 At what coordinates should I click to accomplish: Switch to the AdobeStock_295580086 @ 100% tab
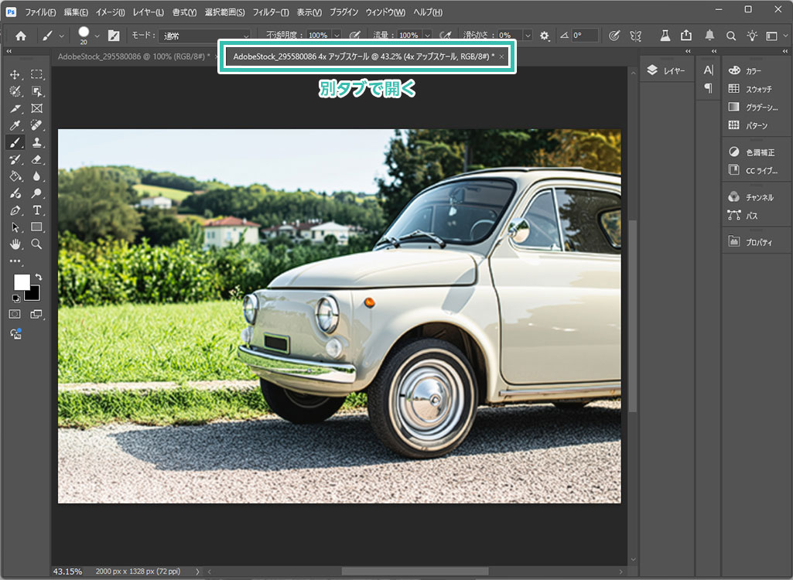point(134,56)
